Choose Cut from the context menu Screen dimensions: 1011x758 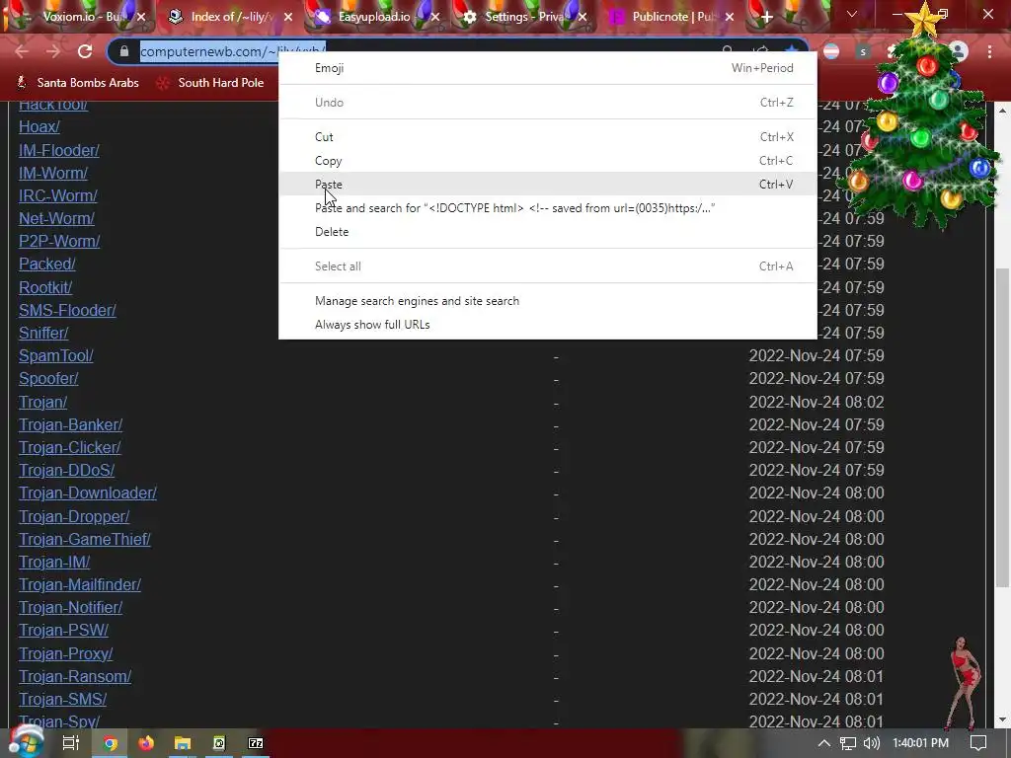547,136
